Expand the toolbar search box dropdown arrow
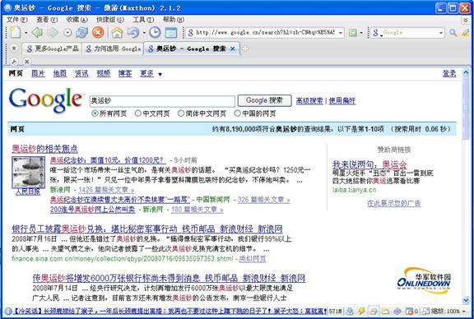The height and width of the screenshot is (319, 474). pyautogui.click(x=441, y=33)
